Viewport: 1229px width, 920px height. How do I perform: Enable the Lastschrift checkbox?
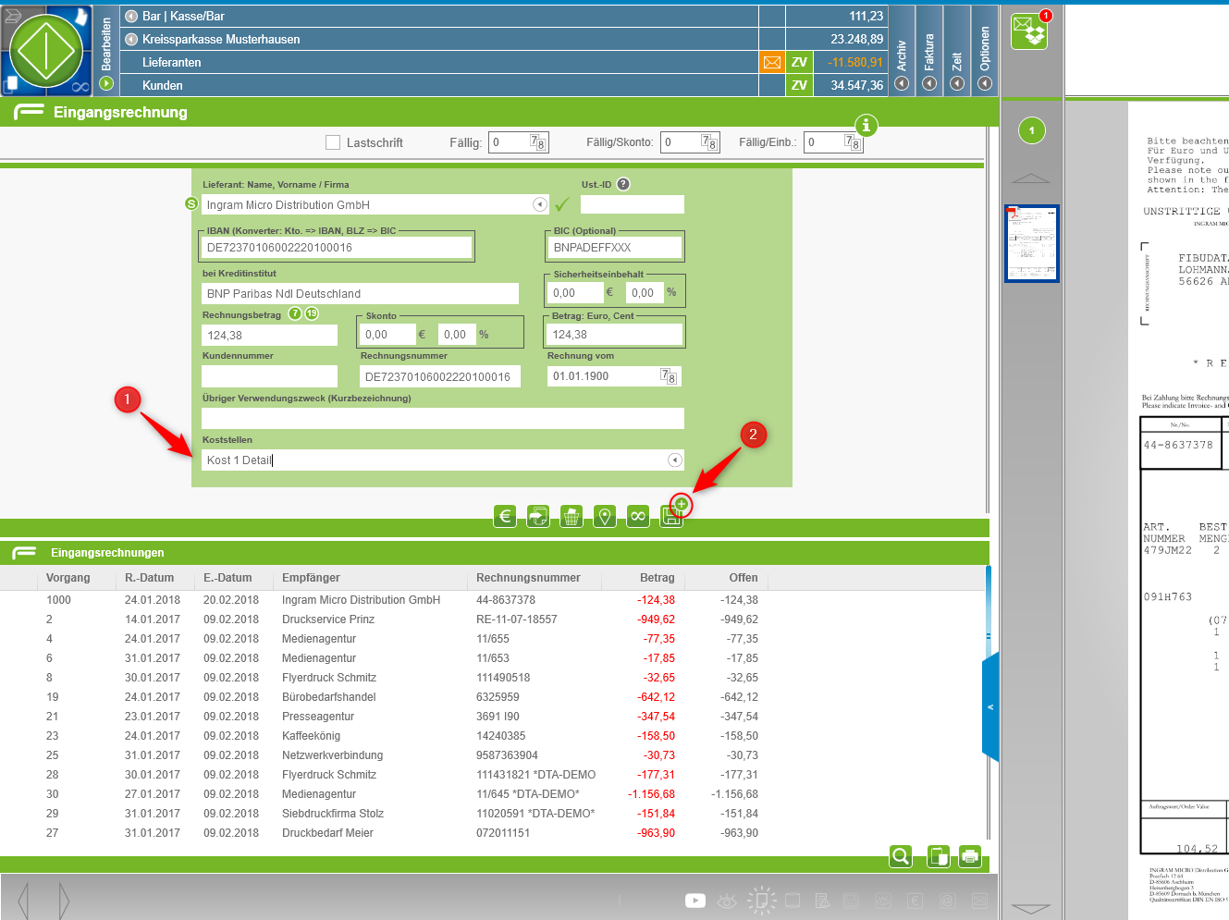pyautogui.click(x=333, y=142)
